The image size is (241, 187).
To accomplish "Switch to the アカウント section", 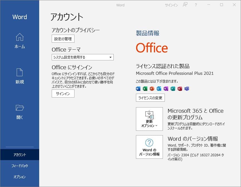I will pos(19,155).
